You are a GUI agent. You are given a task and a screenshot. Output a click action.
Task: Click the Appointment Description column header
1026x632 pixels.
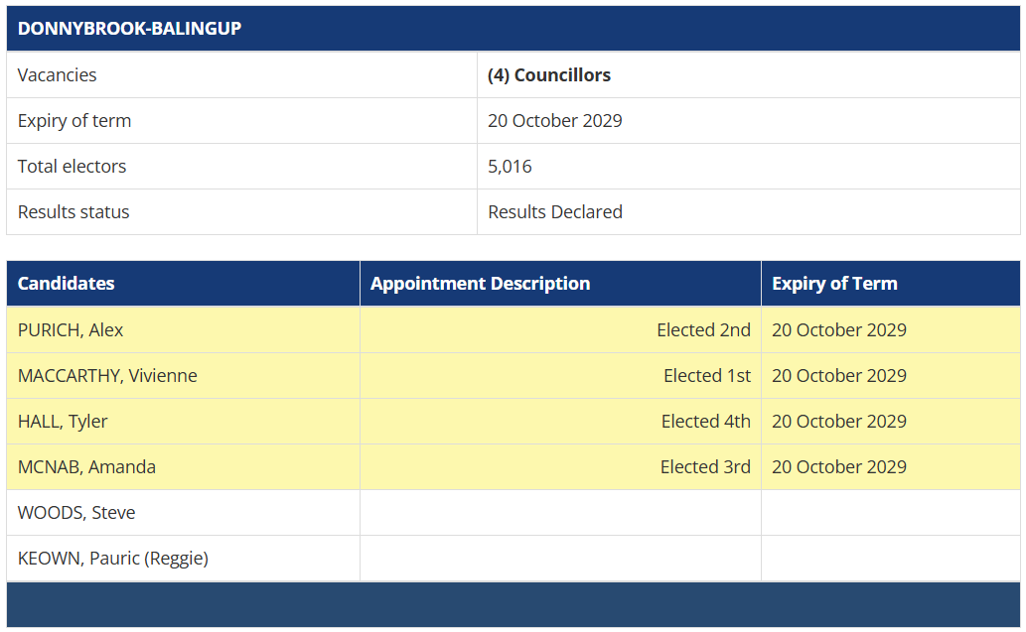[480, 284]
